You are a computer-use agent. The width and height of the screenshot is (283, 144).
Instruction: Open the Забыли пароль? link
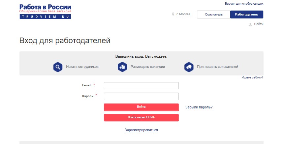coord(199,107)
